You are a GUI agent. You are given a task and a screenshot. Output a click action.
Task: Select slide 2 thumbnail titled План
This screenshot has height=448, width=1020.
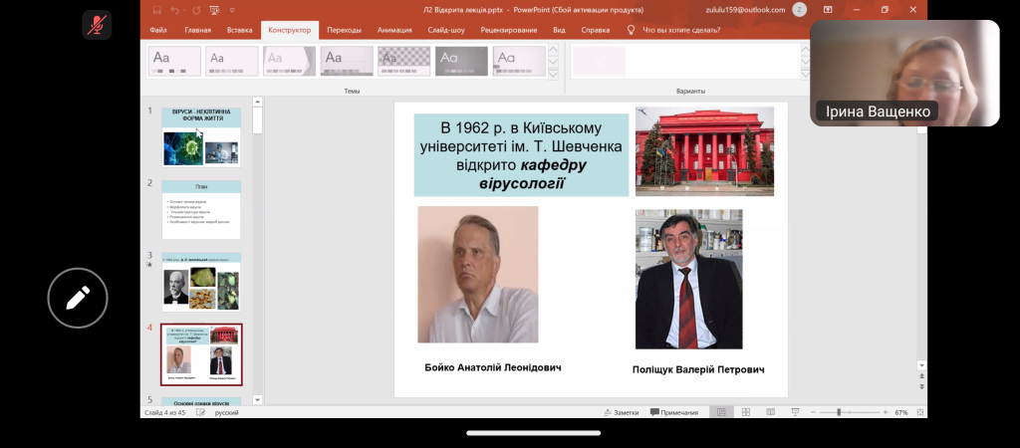click(201, 209)
